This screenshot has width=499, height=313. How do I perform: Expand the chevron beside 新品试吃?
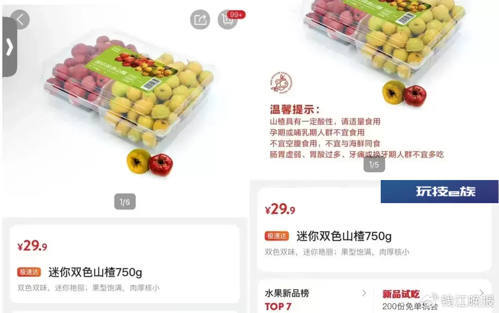[481, 293]
